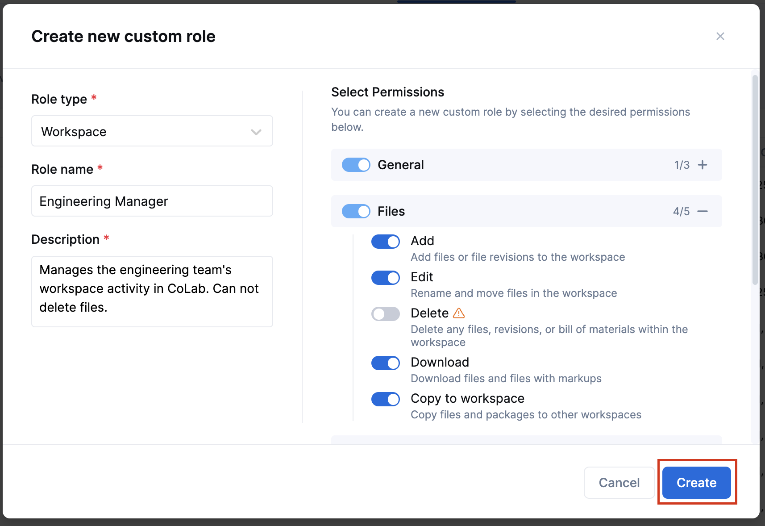Close the Create new custom role dialog
765x526 pixels.
(x=720, y=36)
